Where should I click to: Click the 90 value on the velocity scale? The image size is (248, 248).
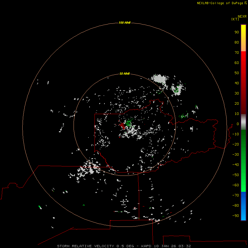237,32
